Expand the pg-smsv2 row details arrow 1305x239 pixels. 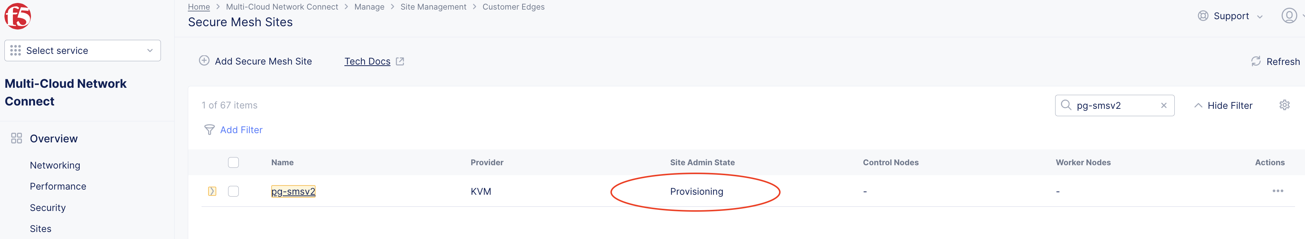(212, 191)
